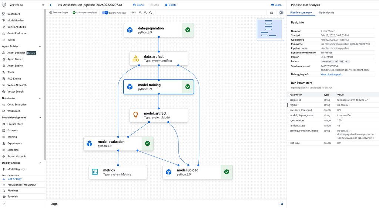
Task: Select the data-preparation node
Action: [159, 30]
